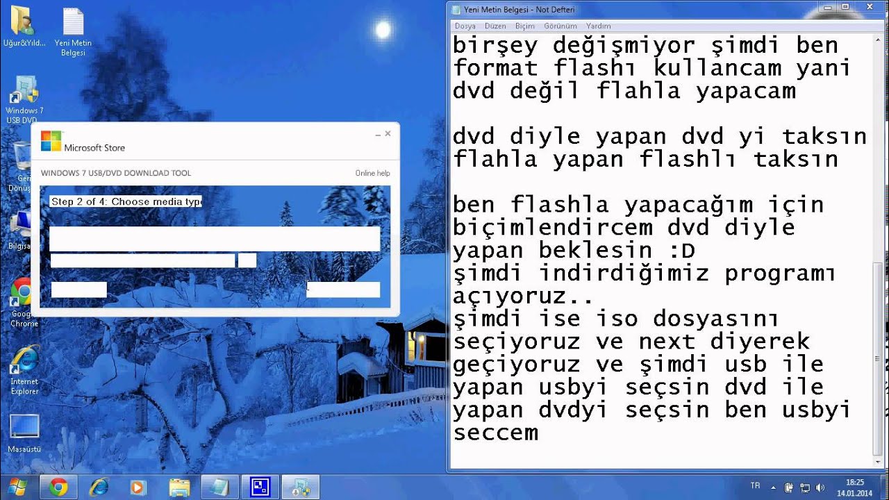Click the Show desktop strip at taskbar end

(884, 487)
